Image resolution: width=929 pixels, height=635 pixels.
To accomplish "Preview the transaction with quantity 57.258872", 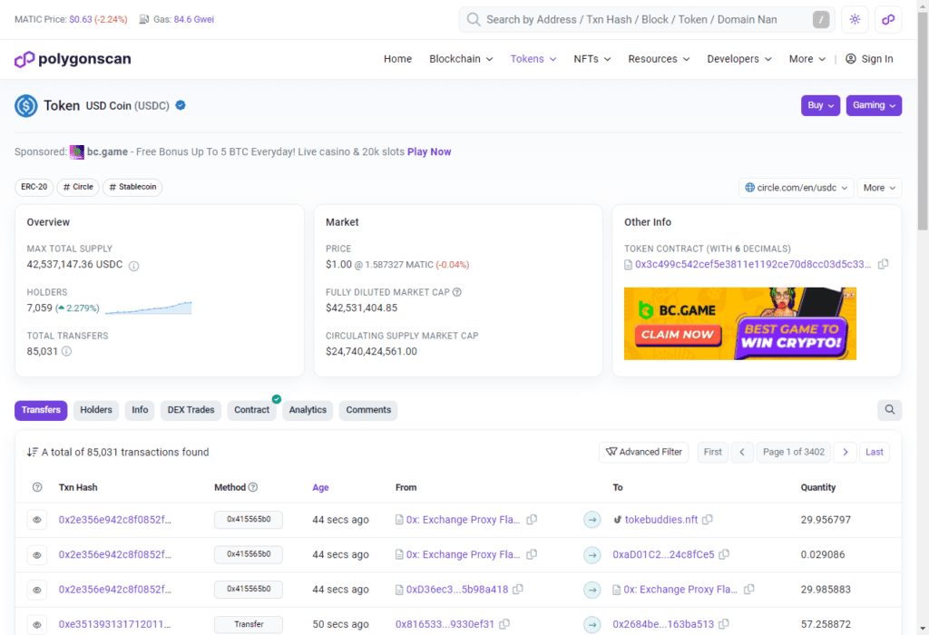I will coord(36,624).
